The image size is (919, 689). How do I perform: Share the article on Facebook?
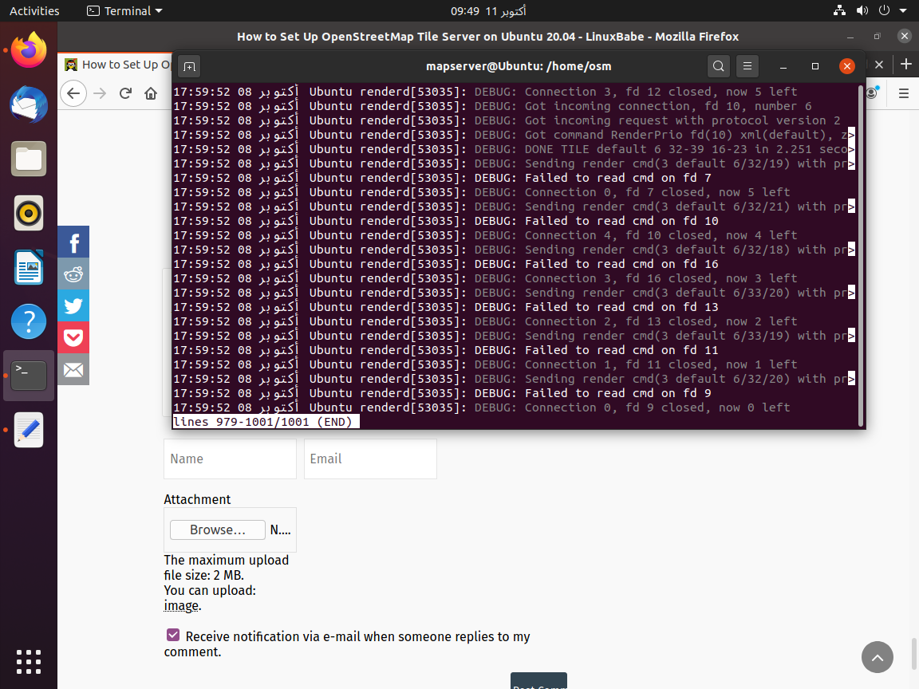pyautogui.click(x=73, y=242)
